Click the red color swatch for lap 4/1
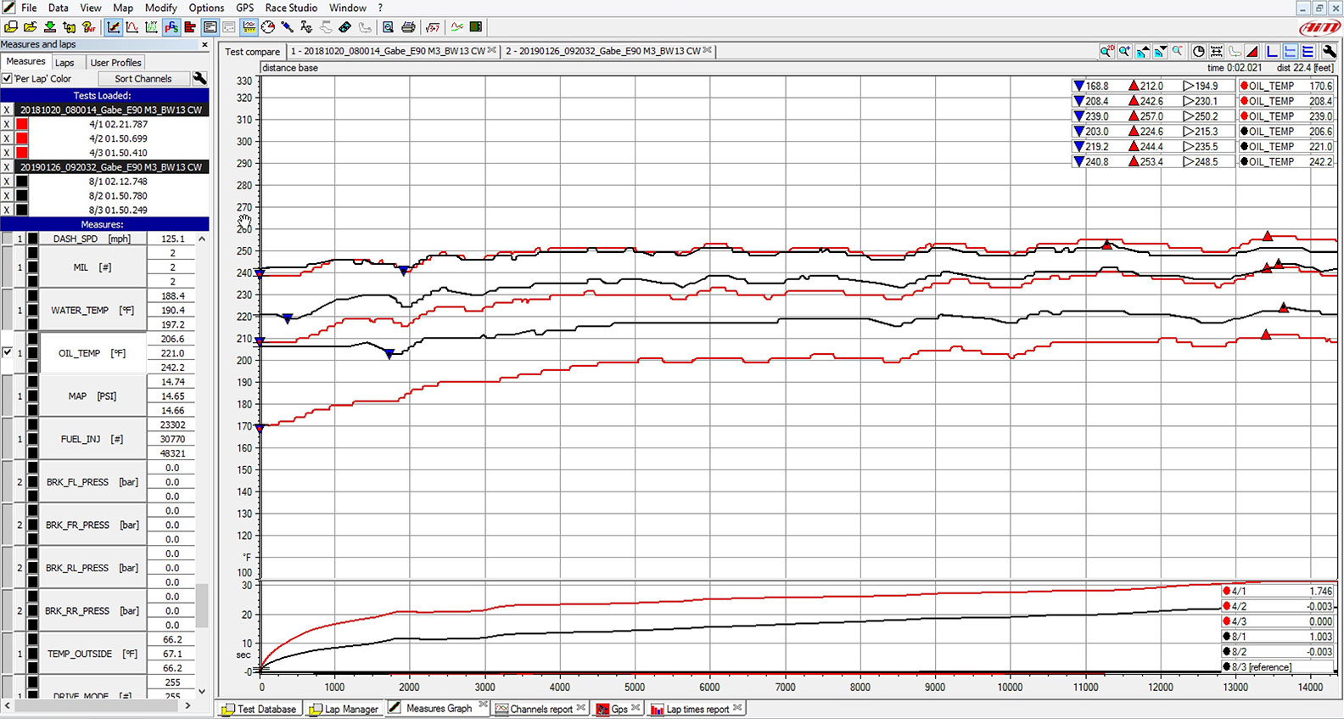The height and width of the screenshot is (719, 1344). click(22, 124)
